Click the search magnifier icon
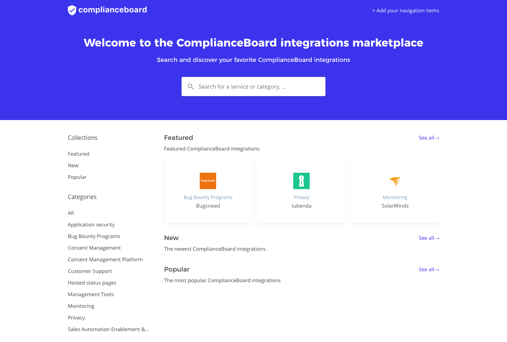The image size is (507, 342). click(191, 87)
